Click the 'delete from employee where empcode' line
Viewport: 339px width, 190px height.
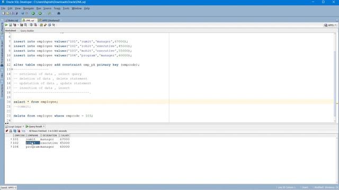click(53, 116)
